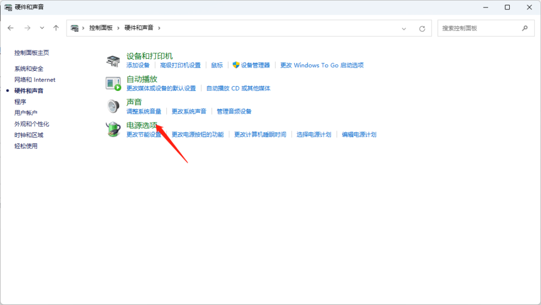Open the address bar history dropdown arrow

click(x=404, y=28)
